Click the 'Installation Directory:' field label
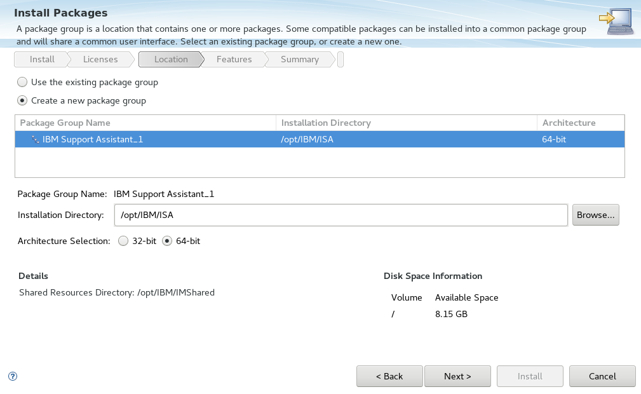The image size is (641, 394). pos(60,215)
